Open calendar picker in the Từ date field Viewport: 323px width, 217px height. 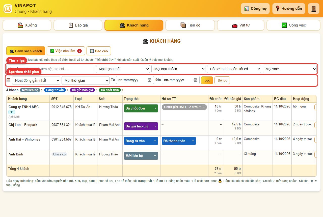(150, 80)
